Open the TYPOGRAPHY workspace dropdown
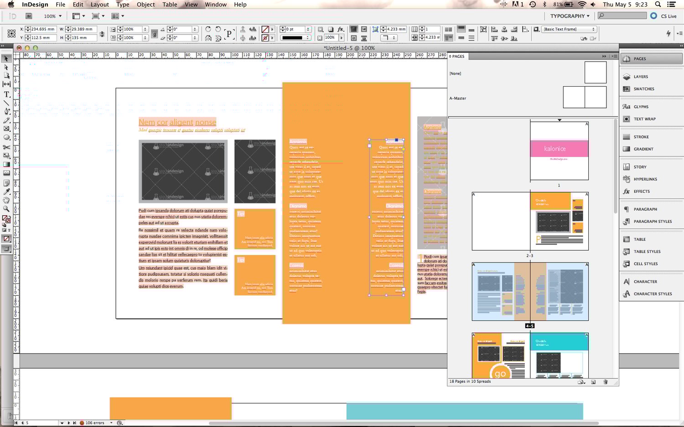This screenshot has height=427, width=684. (x=568, y=16)
